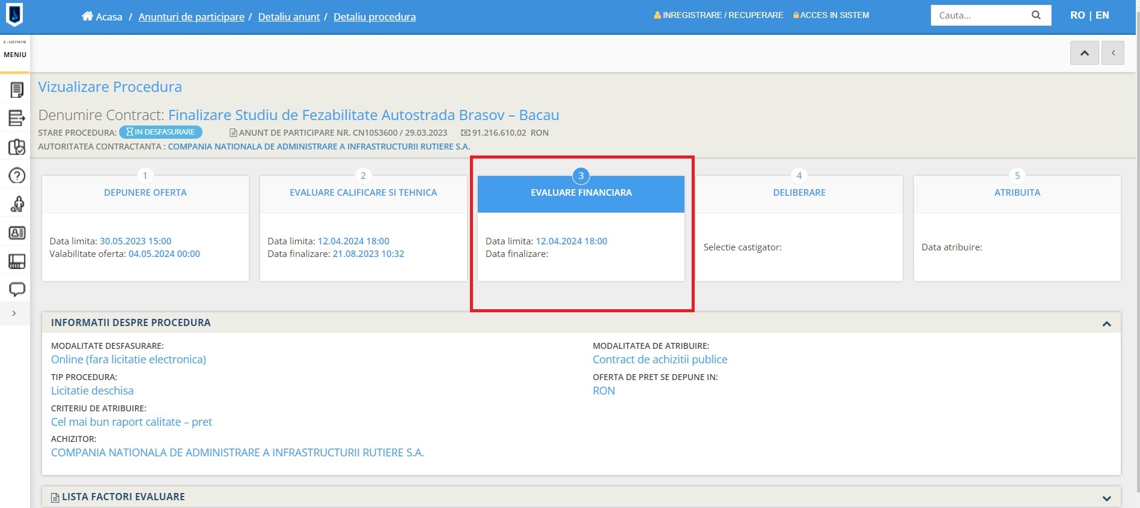Click 'Data atribuire:' label in Atribuita card
Screen dimensions: 1140x508
coord(952,247)
